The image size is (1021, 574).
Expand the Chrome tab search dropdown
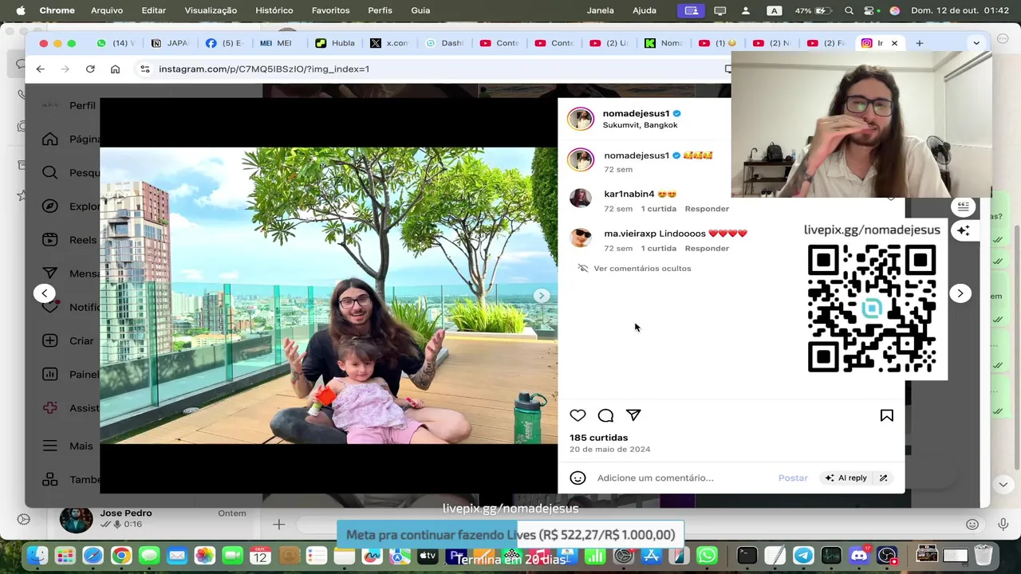tap(976, 43)
